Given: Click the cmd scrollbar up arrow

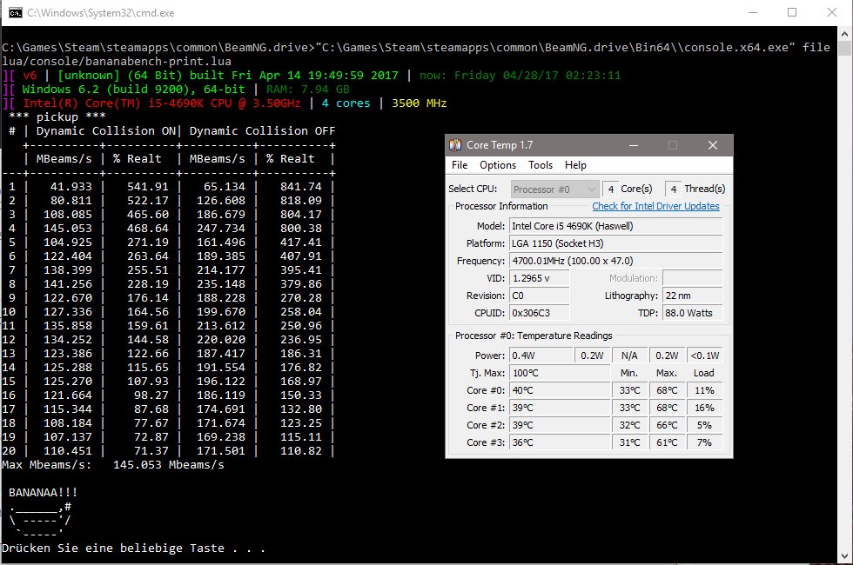Looking at the screenshot, I should point(844,34).
